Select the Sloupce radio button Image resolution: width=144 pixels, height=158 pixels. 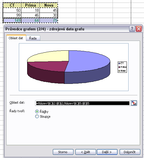37,116
